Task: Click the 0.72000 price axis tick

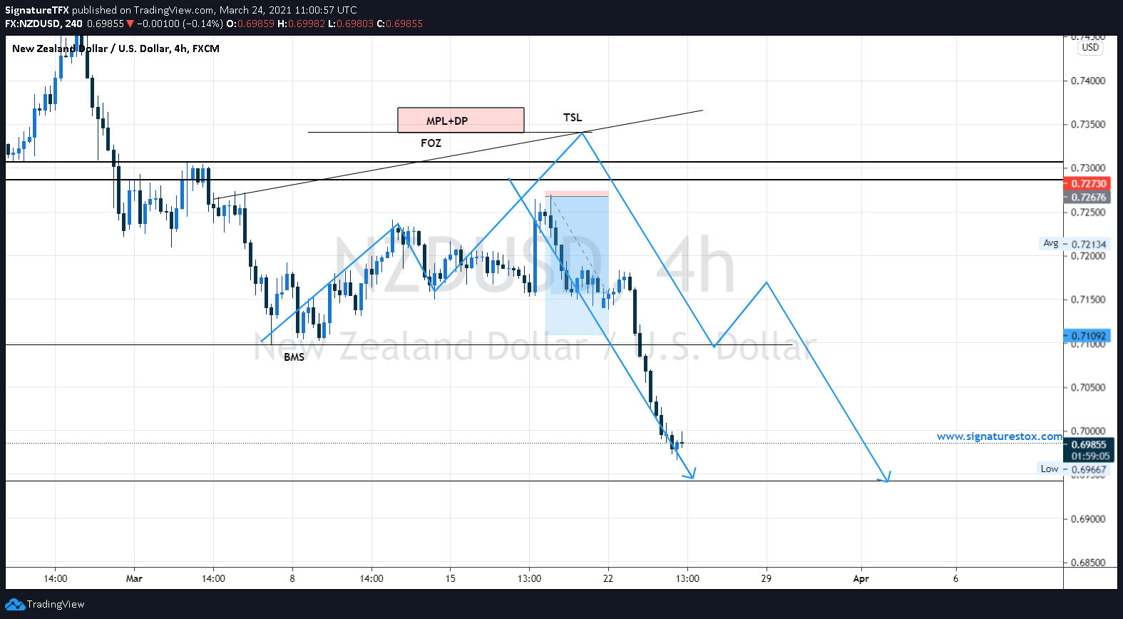Action: tap(1088, 256)
